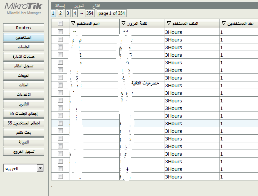Go to page 2 of users
258x196 pixels.
coord(61,13)
